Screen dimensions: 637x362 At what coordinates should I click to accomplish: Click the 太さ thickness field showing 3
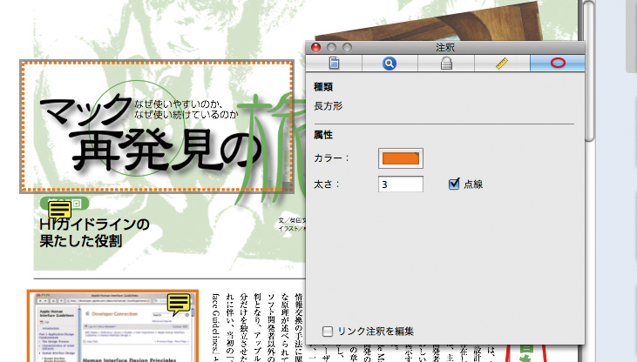point(401,184)
